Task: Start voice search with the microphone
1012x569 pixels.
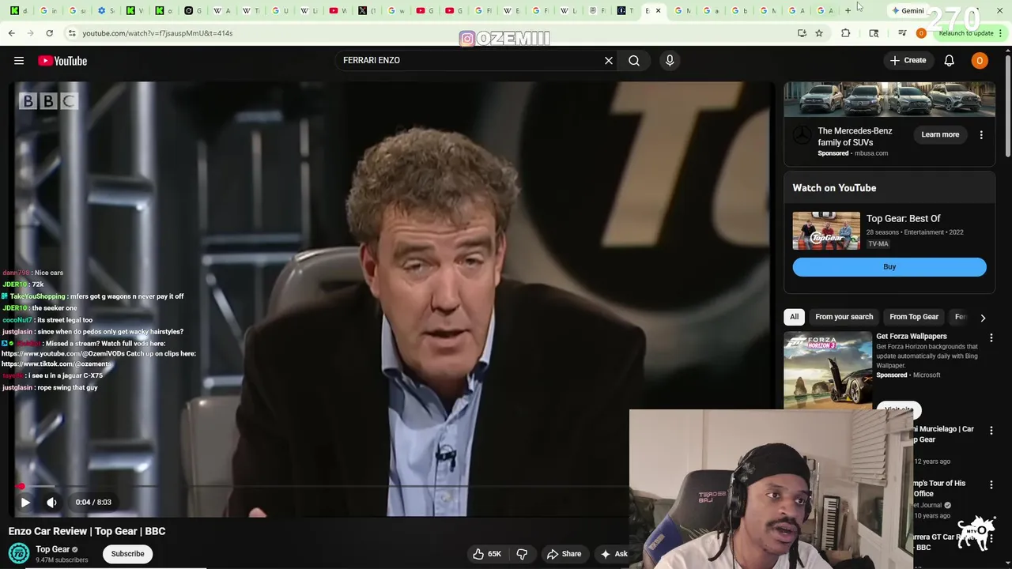Action: [670, 60]
